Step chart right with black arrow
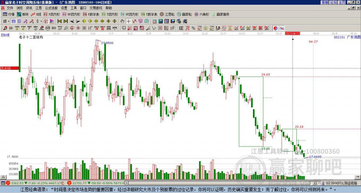Image resolution: width=361 pixels, height=193 pixels. tap(78, 21)
